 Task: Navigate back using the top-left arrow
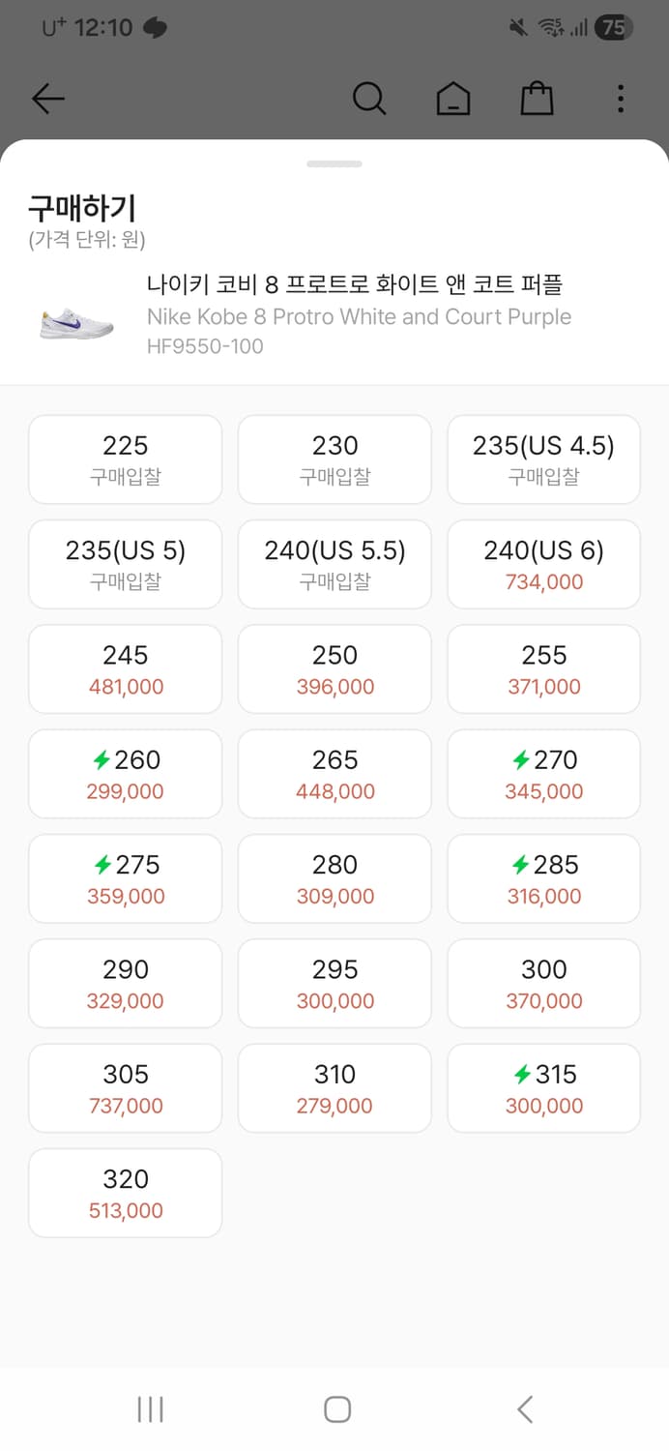pyautogui.click(x=48, y=99)
